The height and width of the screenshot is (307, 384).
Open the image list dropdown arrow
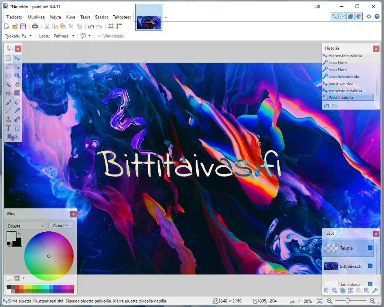pyautogui.click(x=166, y=17)
